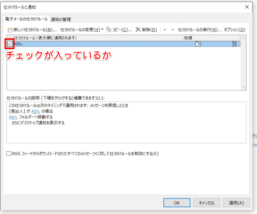Image resolution: width=257 pixels, height=214 pixels.
Task: Click rule list scrollbar down arrow
Action: pyautogui.click(x=243, y=87)
